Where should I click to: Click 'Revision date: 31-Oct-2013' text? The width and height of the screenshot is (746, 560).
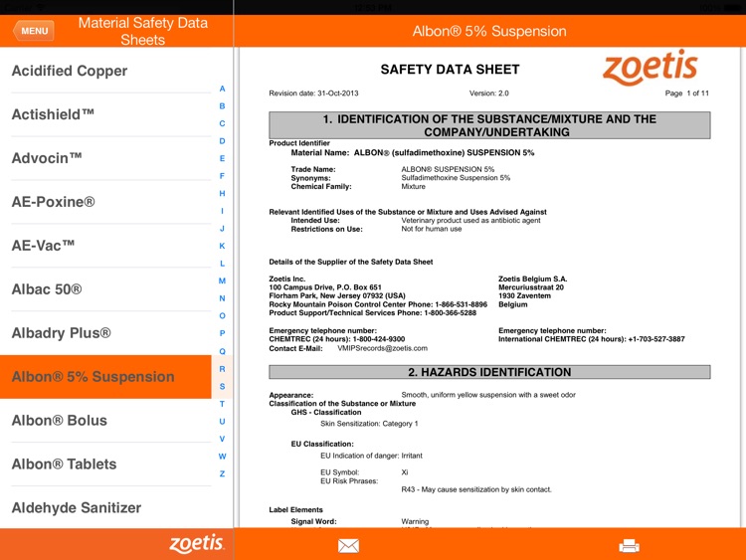click(313, 93)
